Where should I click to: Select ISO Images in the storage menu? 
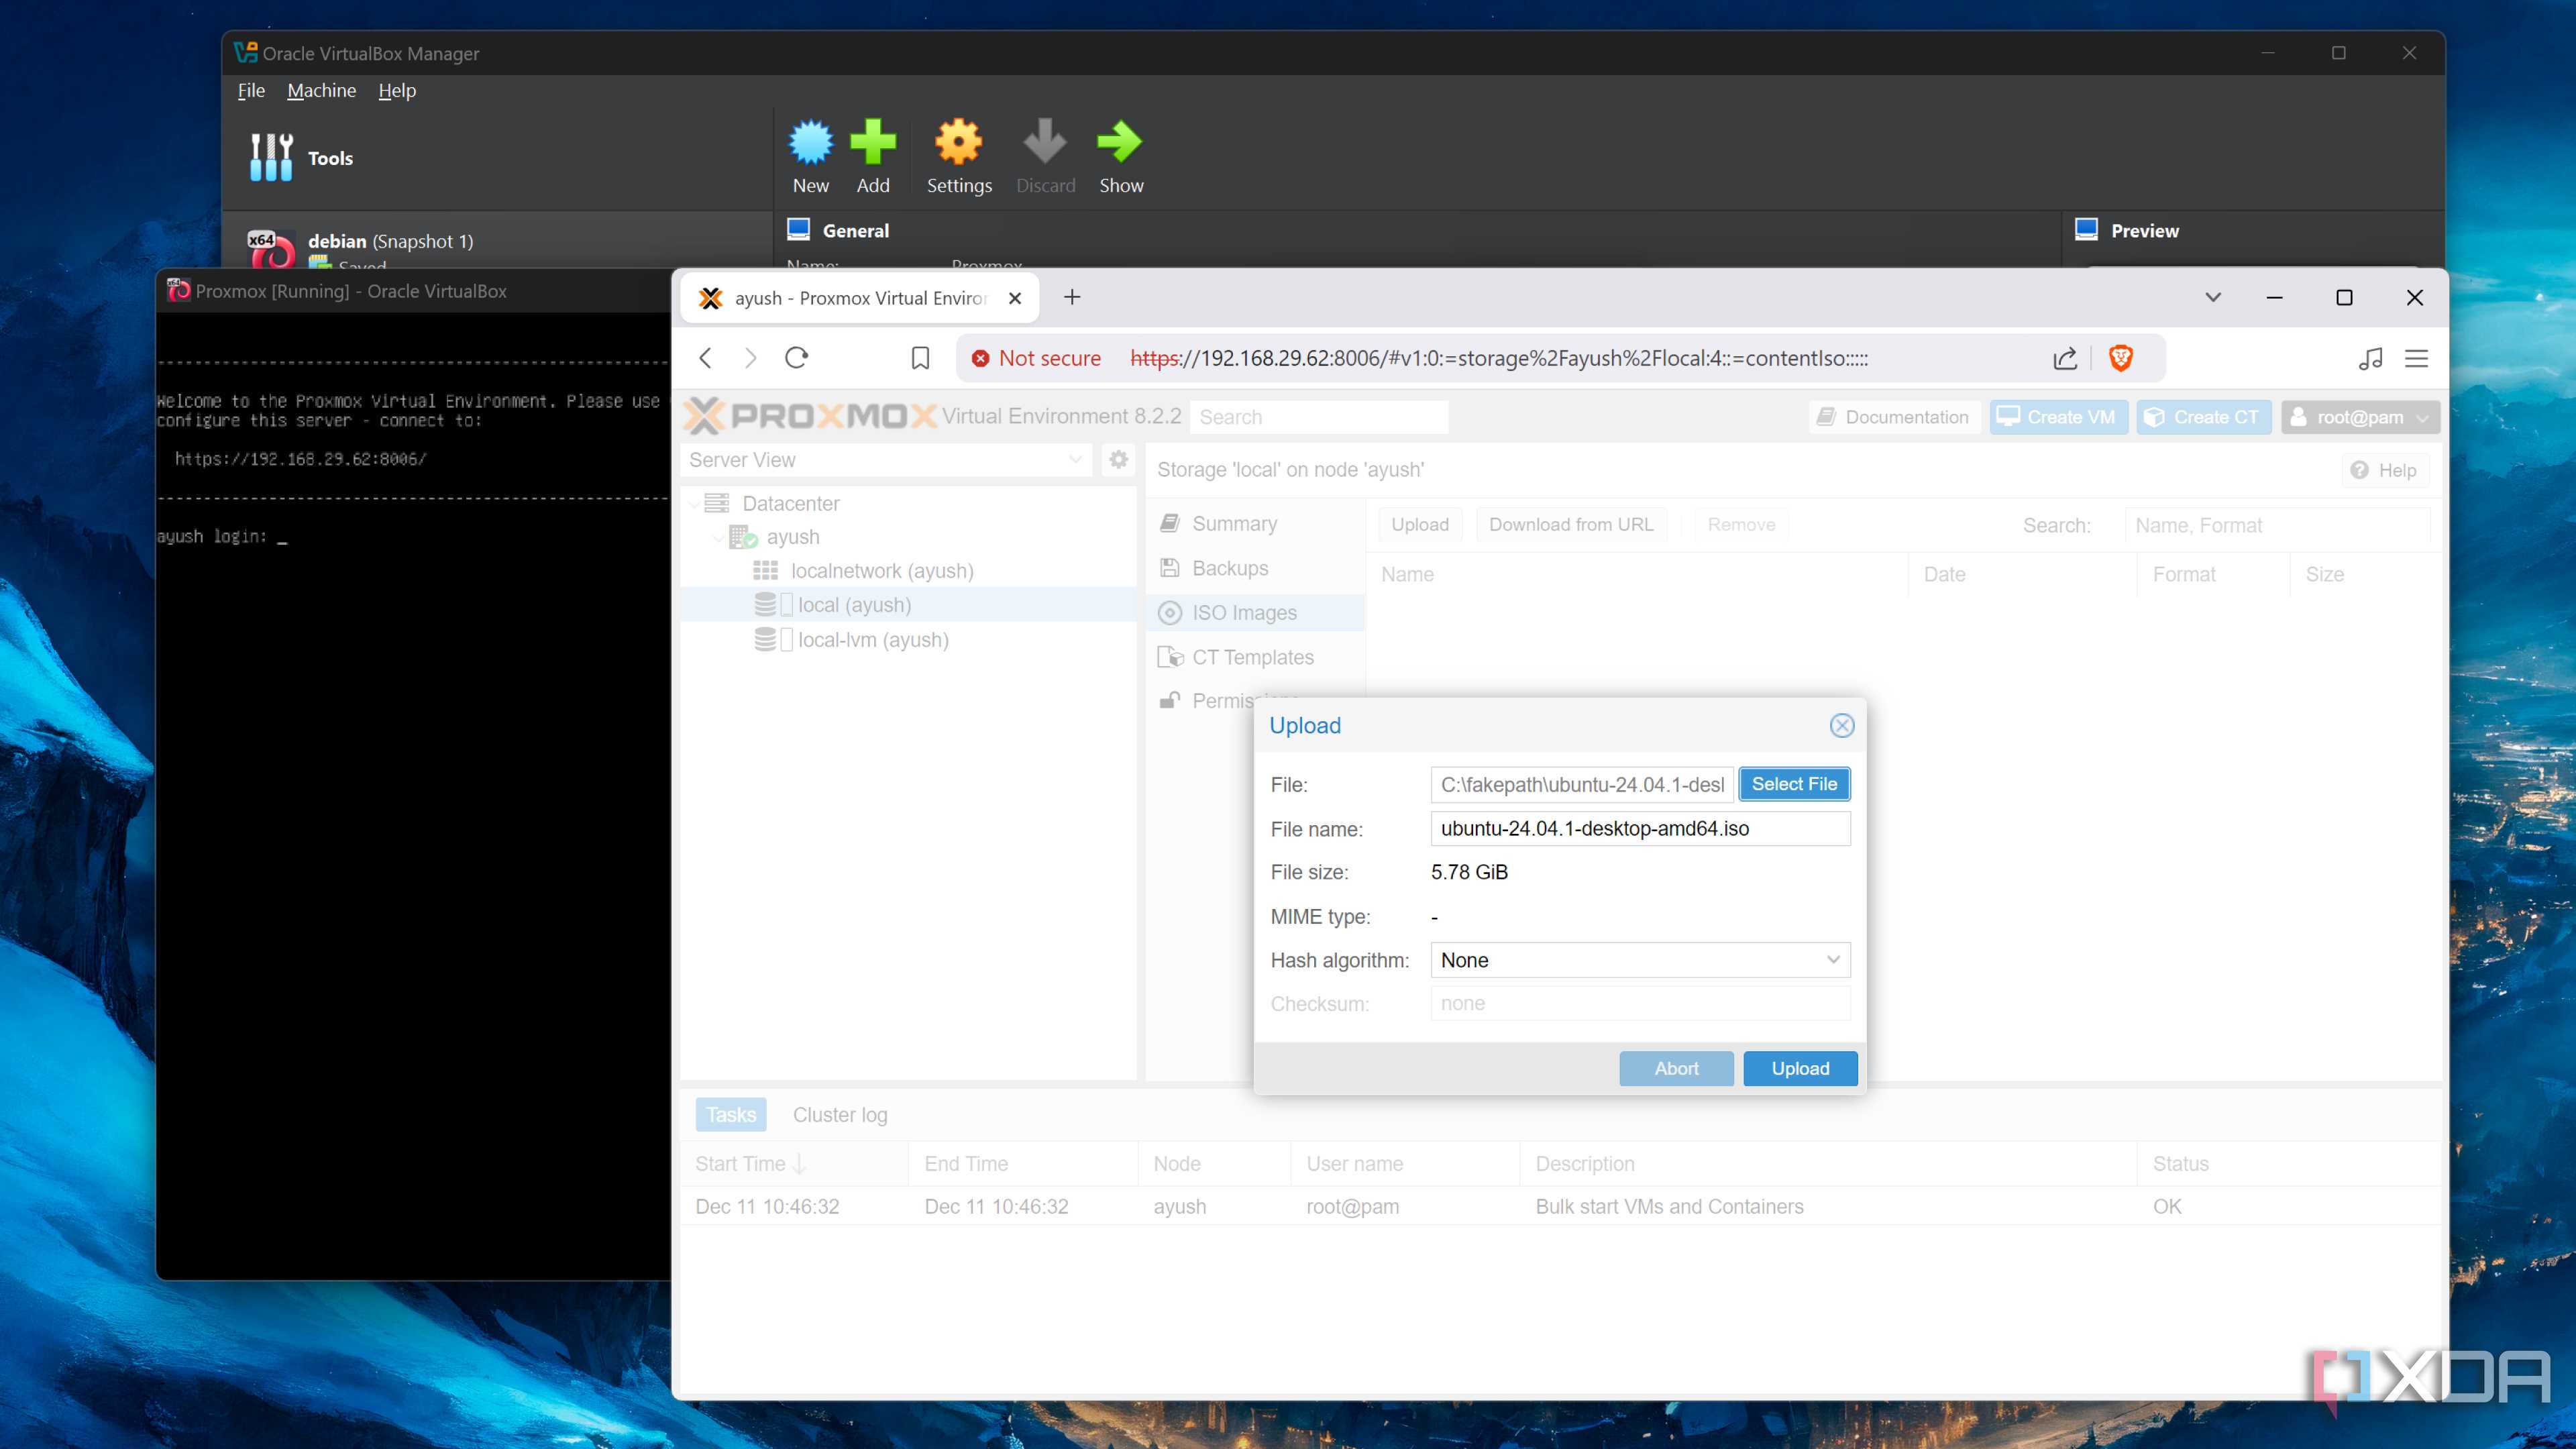pyautogui.click(x=1256, y=612)
